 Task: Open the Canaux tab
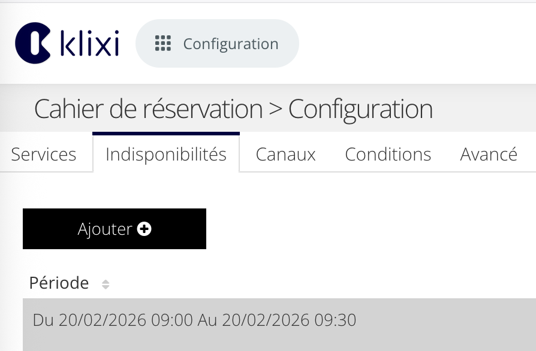click(285, 155)
